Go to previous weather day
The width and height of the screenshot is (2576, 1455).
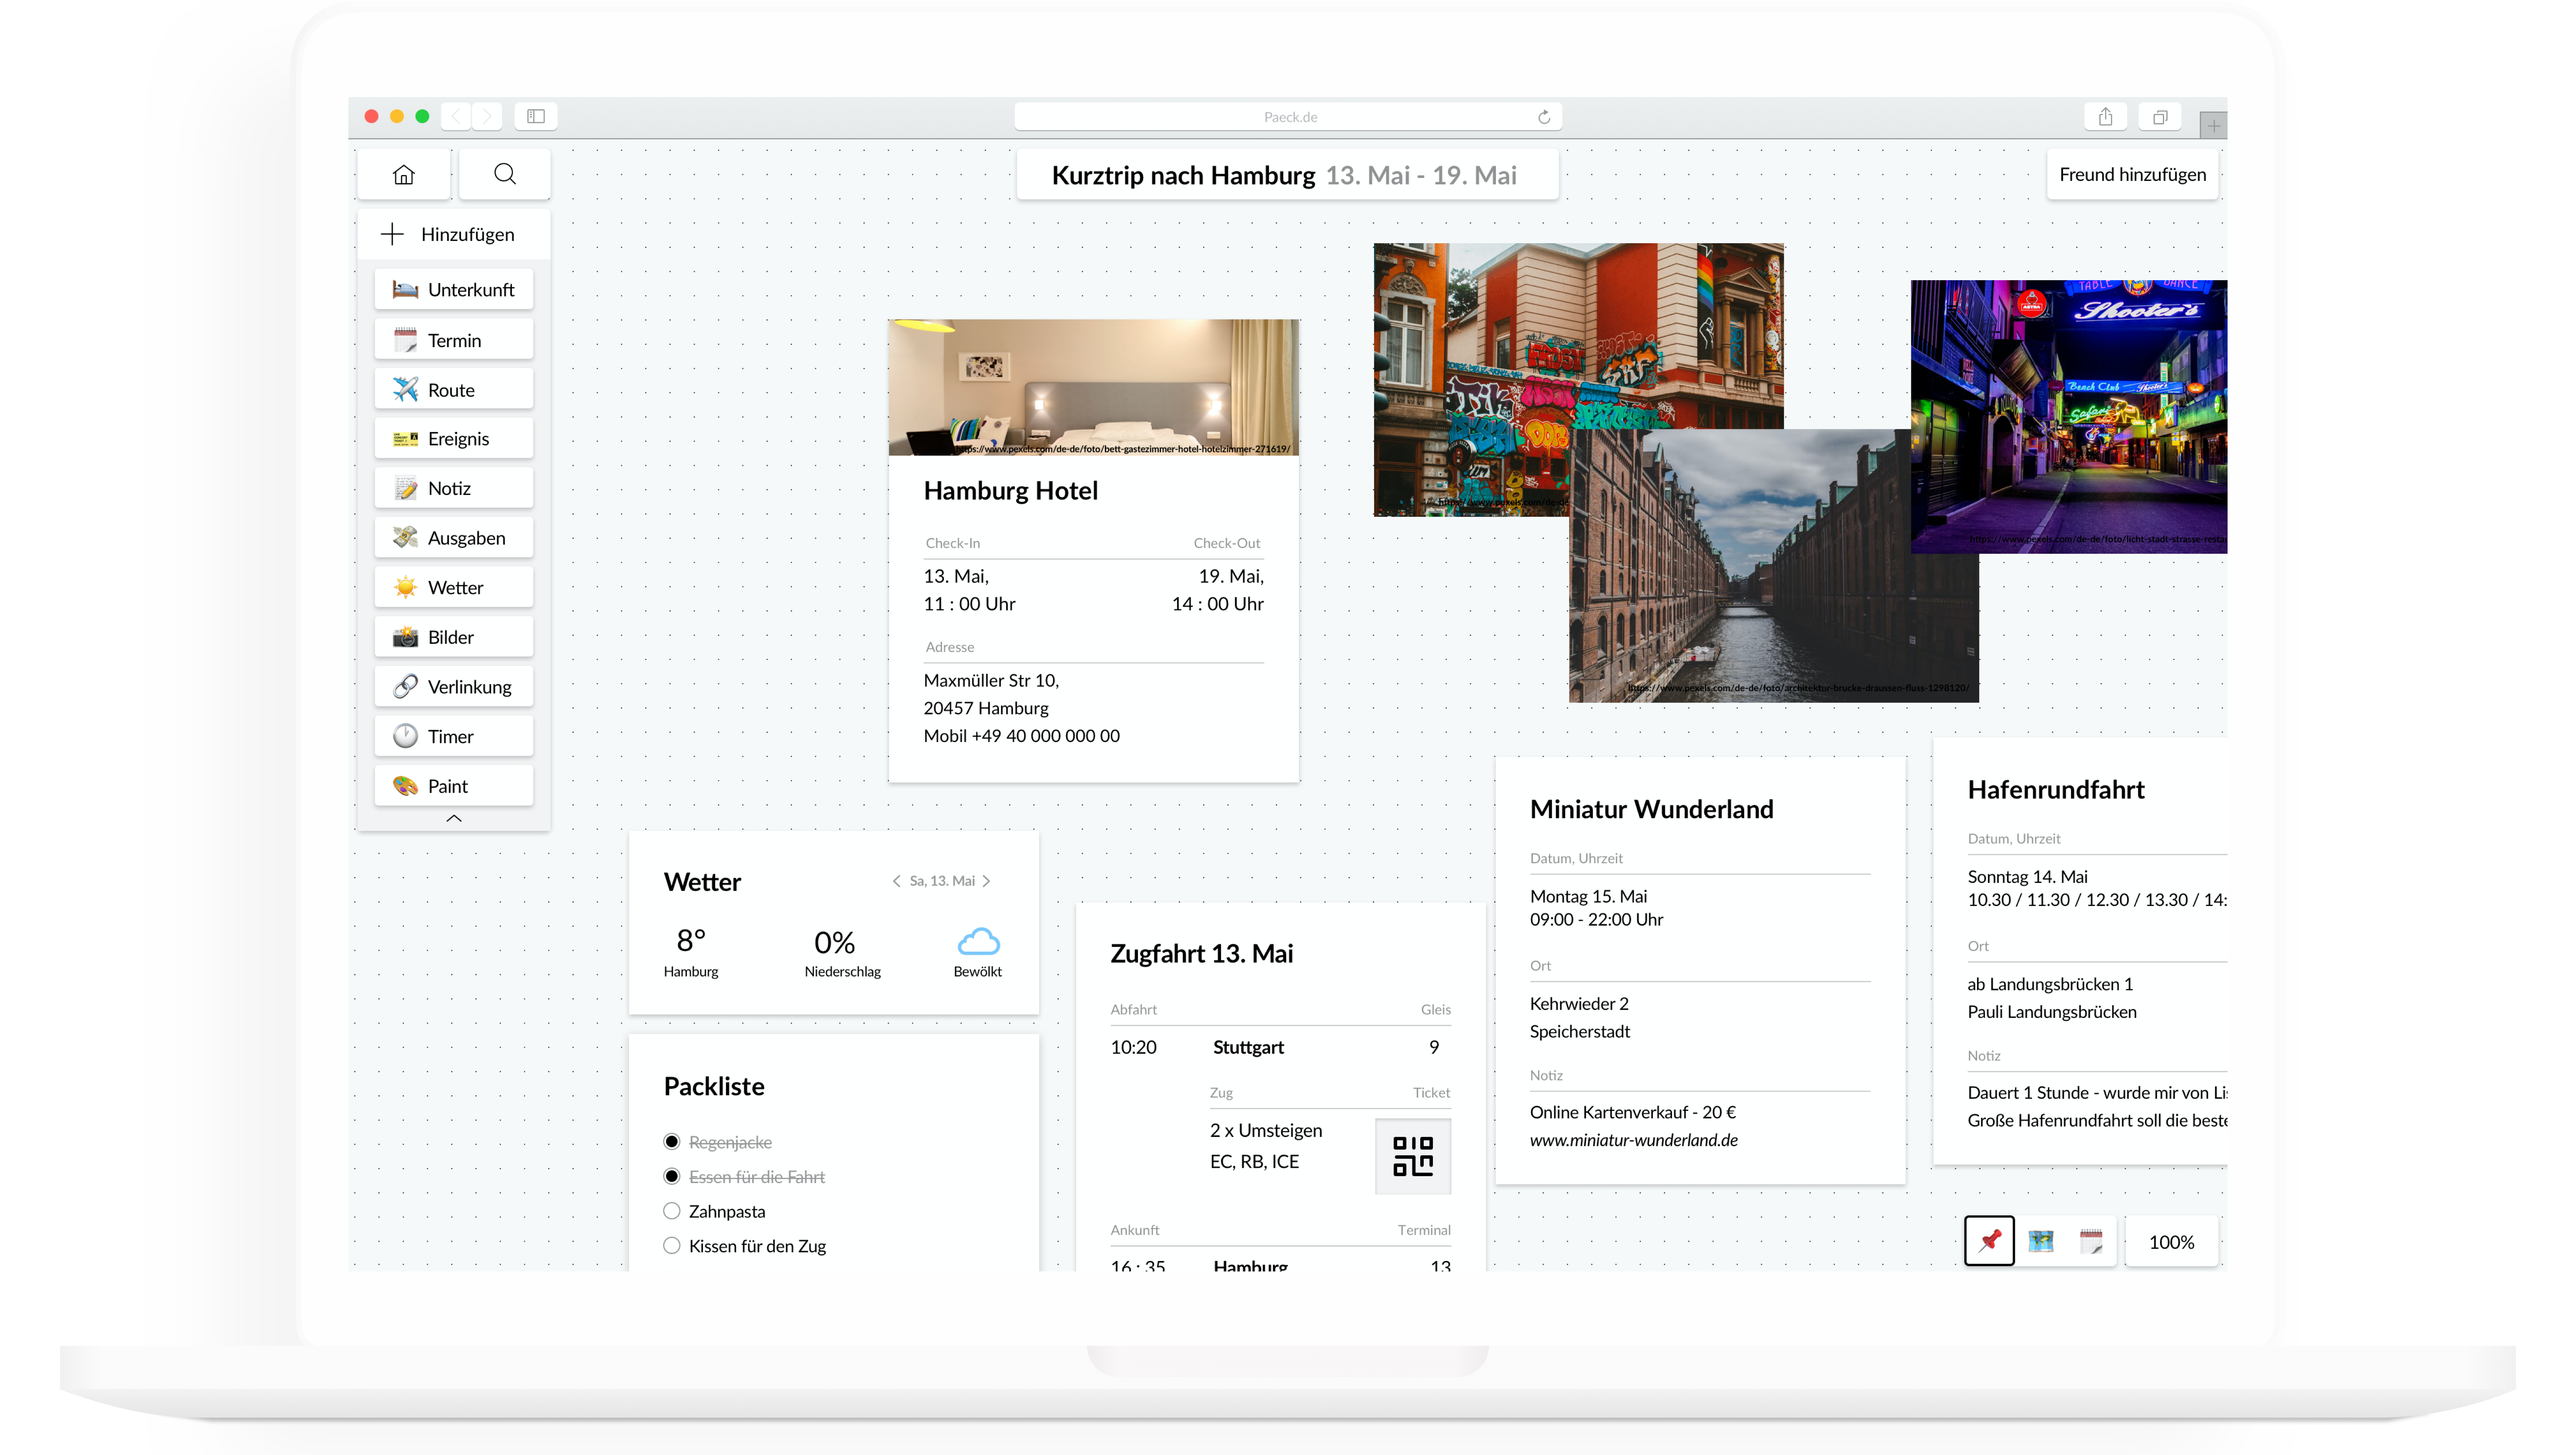point(896,881)
